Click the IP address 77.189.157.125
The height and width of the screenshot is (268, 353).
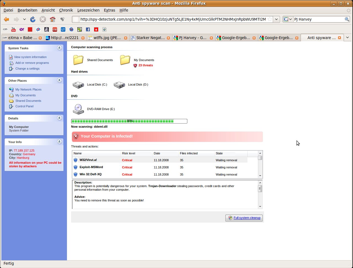[24, 151]
